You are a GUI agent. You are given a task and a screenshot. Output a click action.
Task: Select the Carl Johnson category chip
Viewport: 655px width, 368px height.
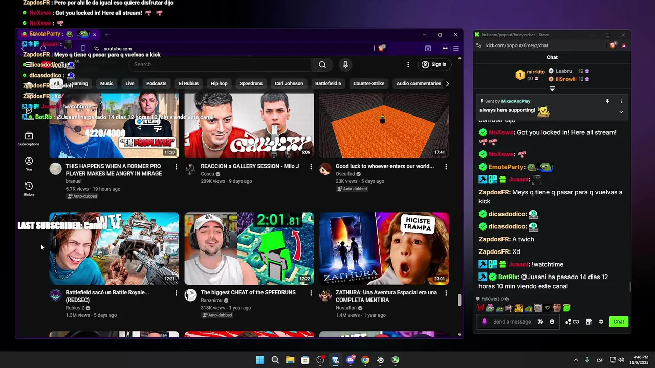pos(289,84)
